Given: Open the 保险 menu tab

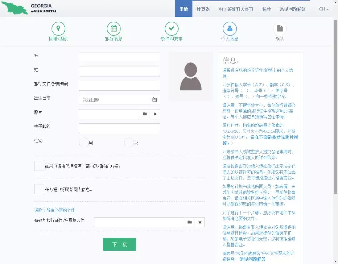Looking at the screenshot, I should 266,9.
